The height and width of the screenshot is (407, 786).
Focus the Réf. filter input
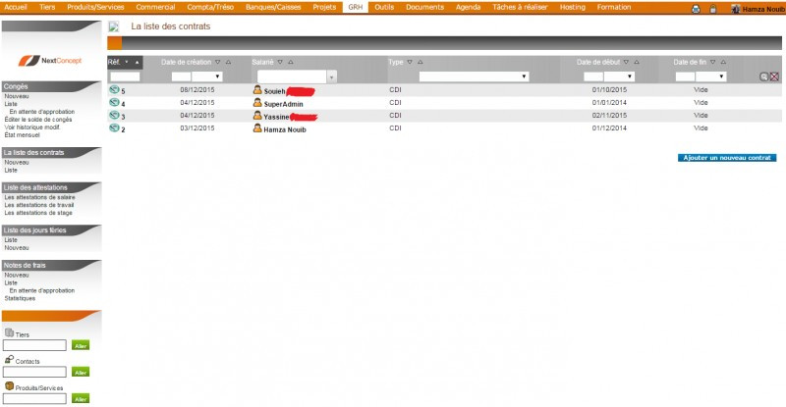(x=125, y=76)
